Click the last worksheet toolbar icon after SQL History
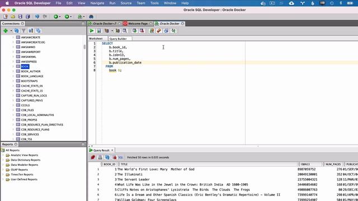The image size is (358, 201). click(173, 31)
